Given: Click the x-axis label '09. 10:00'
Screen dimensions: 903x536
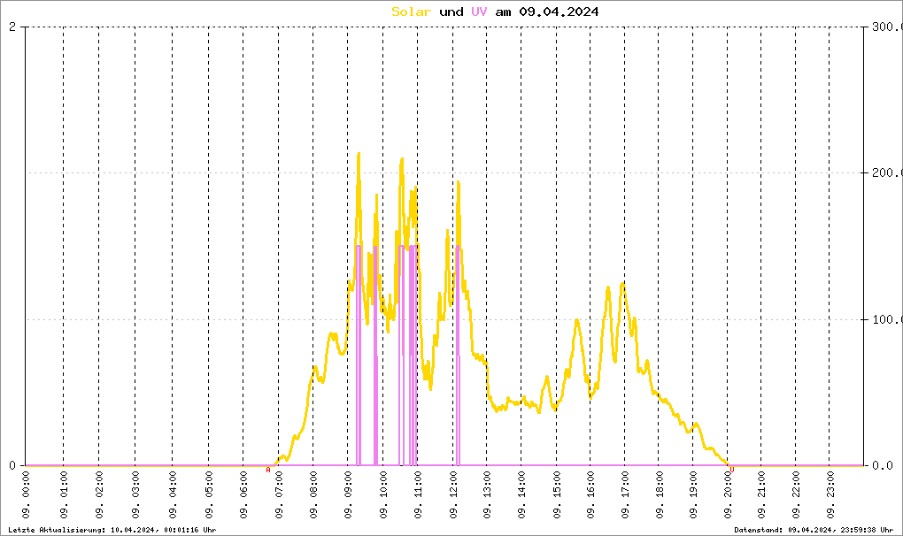Looking at the screenshot, I should [x=383, y=495].
